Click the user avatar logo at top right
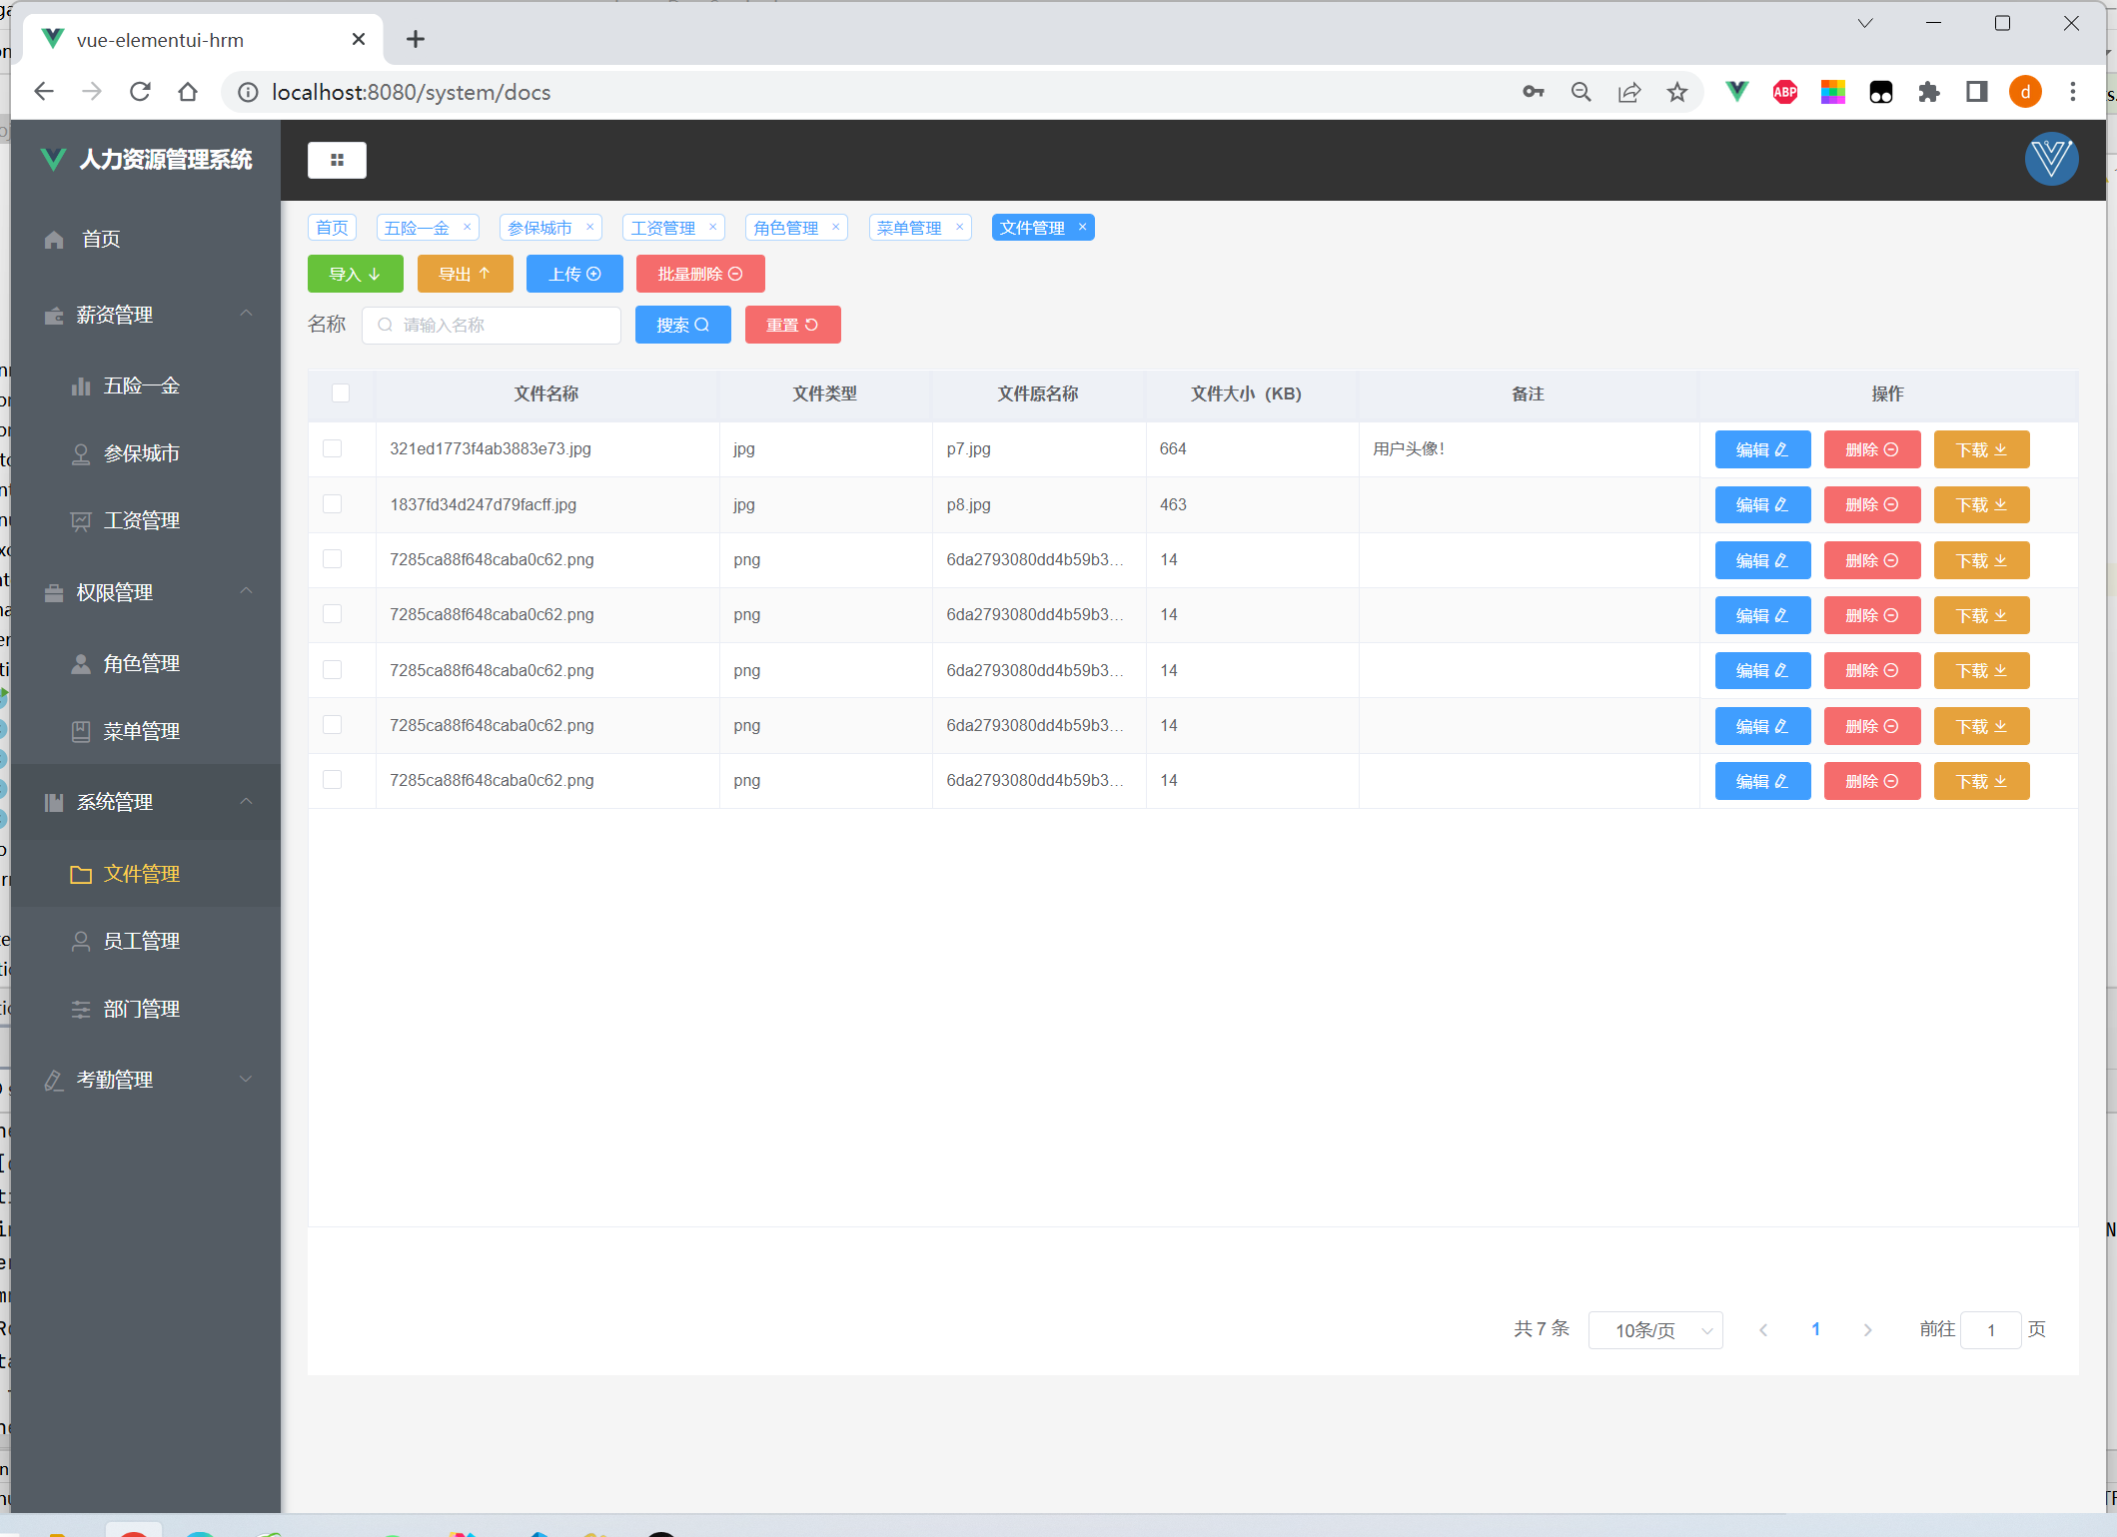This screenshot has width=2117, height=1537. coord(2050,159)
